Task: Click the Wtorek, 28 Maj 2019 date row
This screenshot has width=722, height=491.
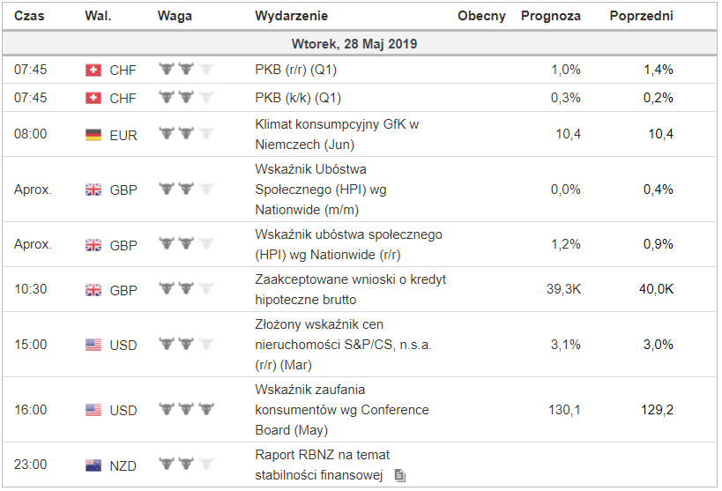Action: pyautogui.click(x=354, y=43)
